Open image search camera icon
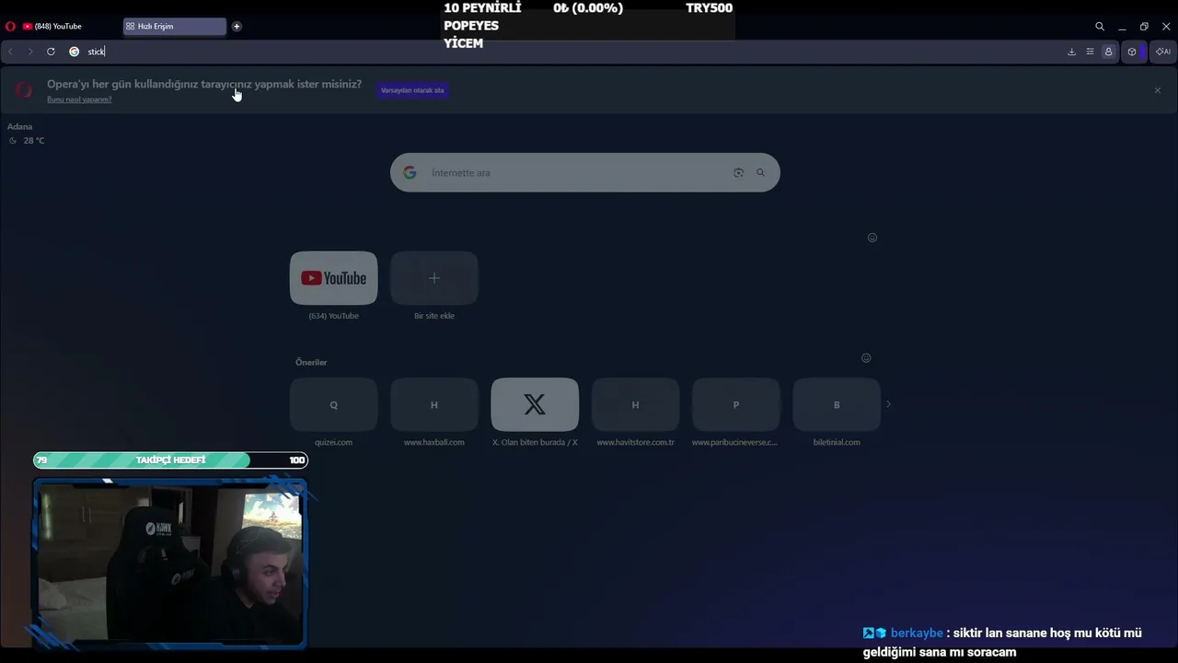 pyautogui.click(x=738, y=173)
